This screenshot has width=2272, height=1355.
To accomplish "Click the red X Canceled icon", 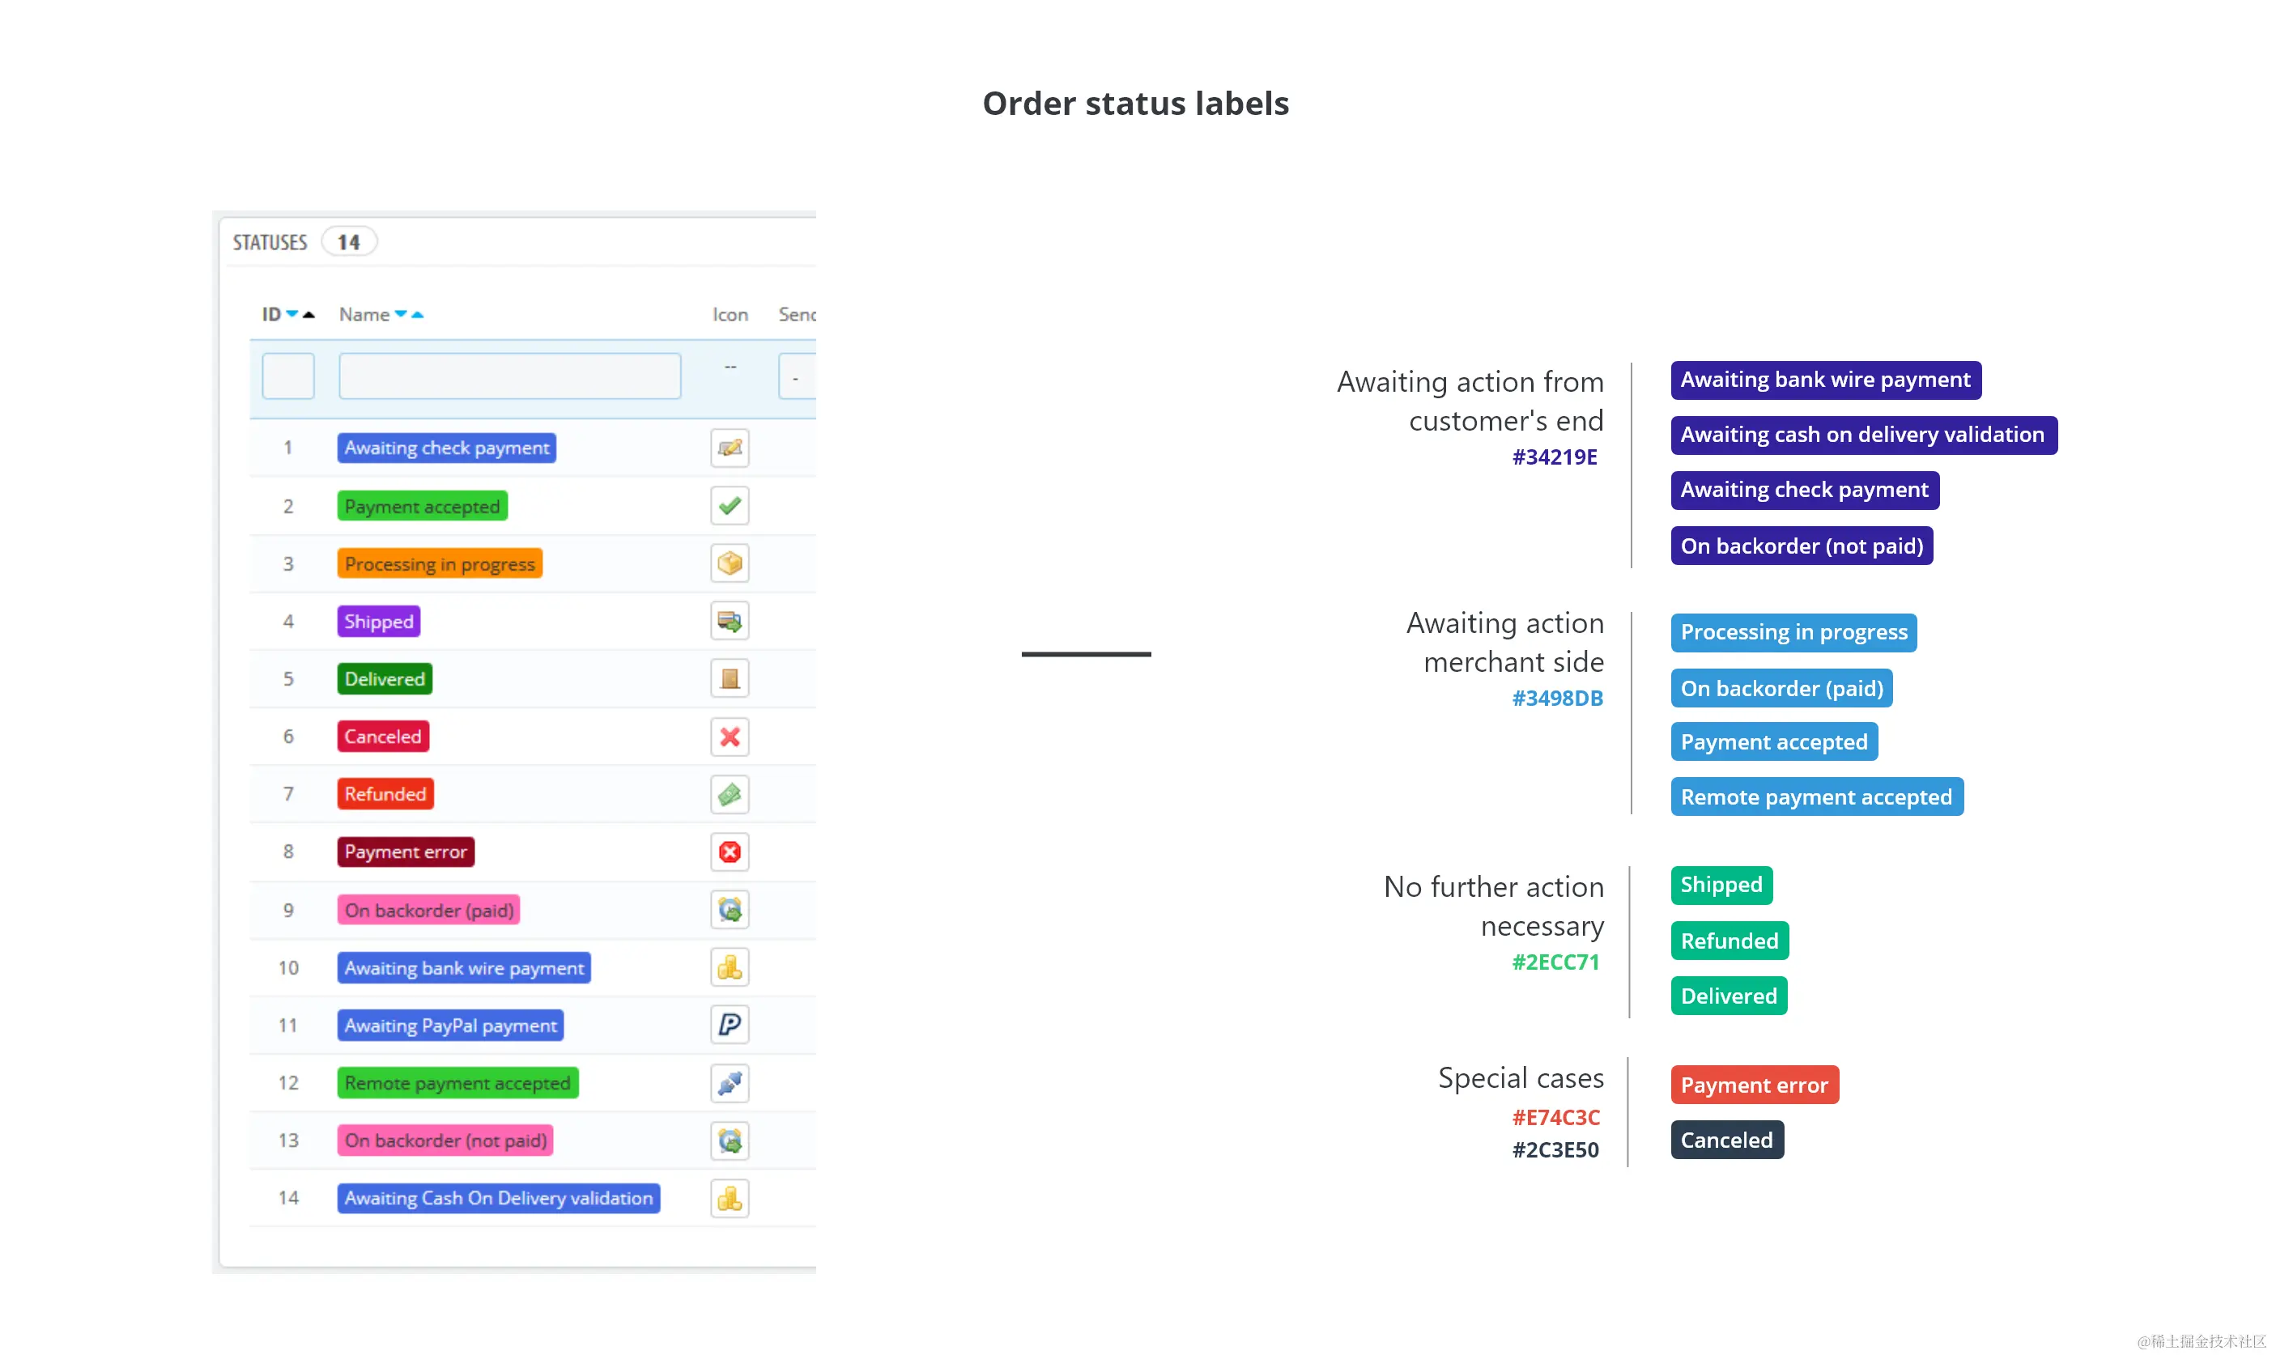I will tap(729, 737).
